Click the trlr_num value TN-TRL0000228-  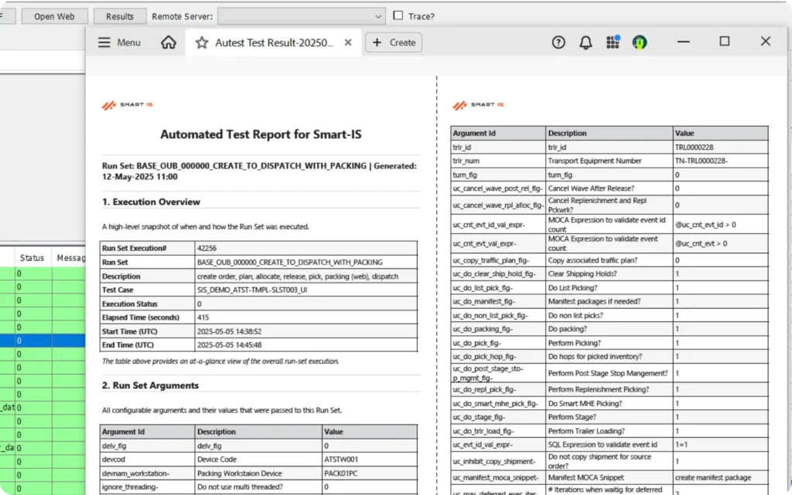(x=701, y=161)
